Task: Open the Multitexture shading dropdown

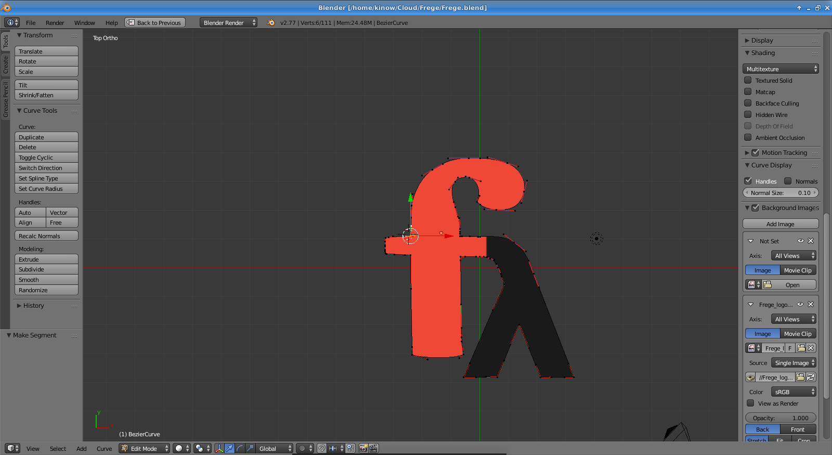Action: 781,69
